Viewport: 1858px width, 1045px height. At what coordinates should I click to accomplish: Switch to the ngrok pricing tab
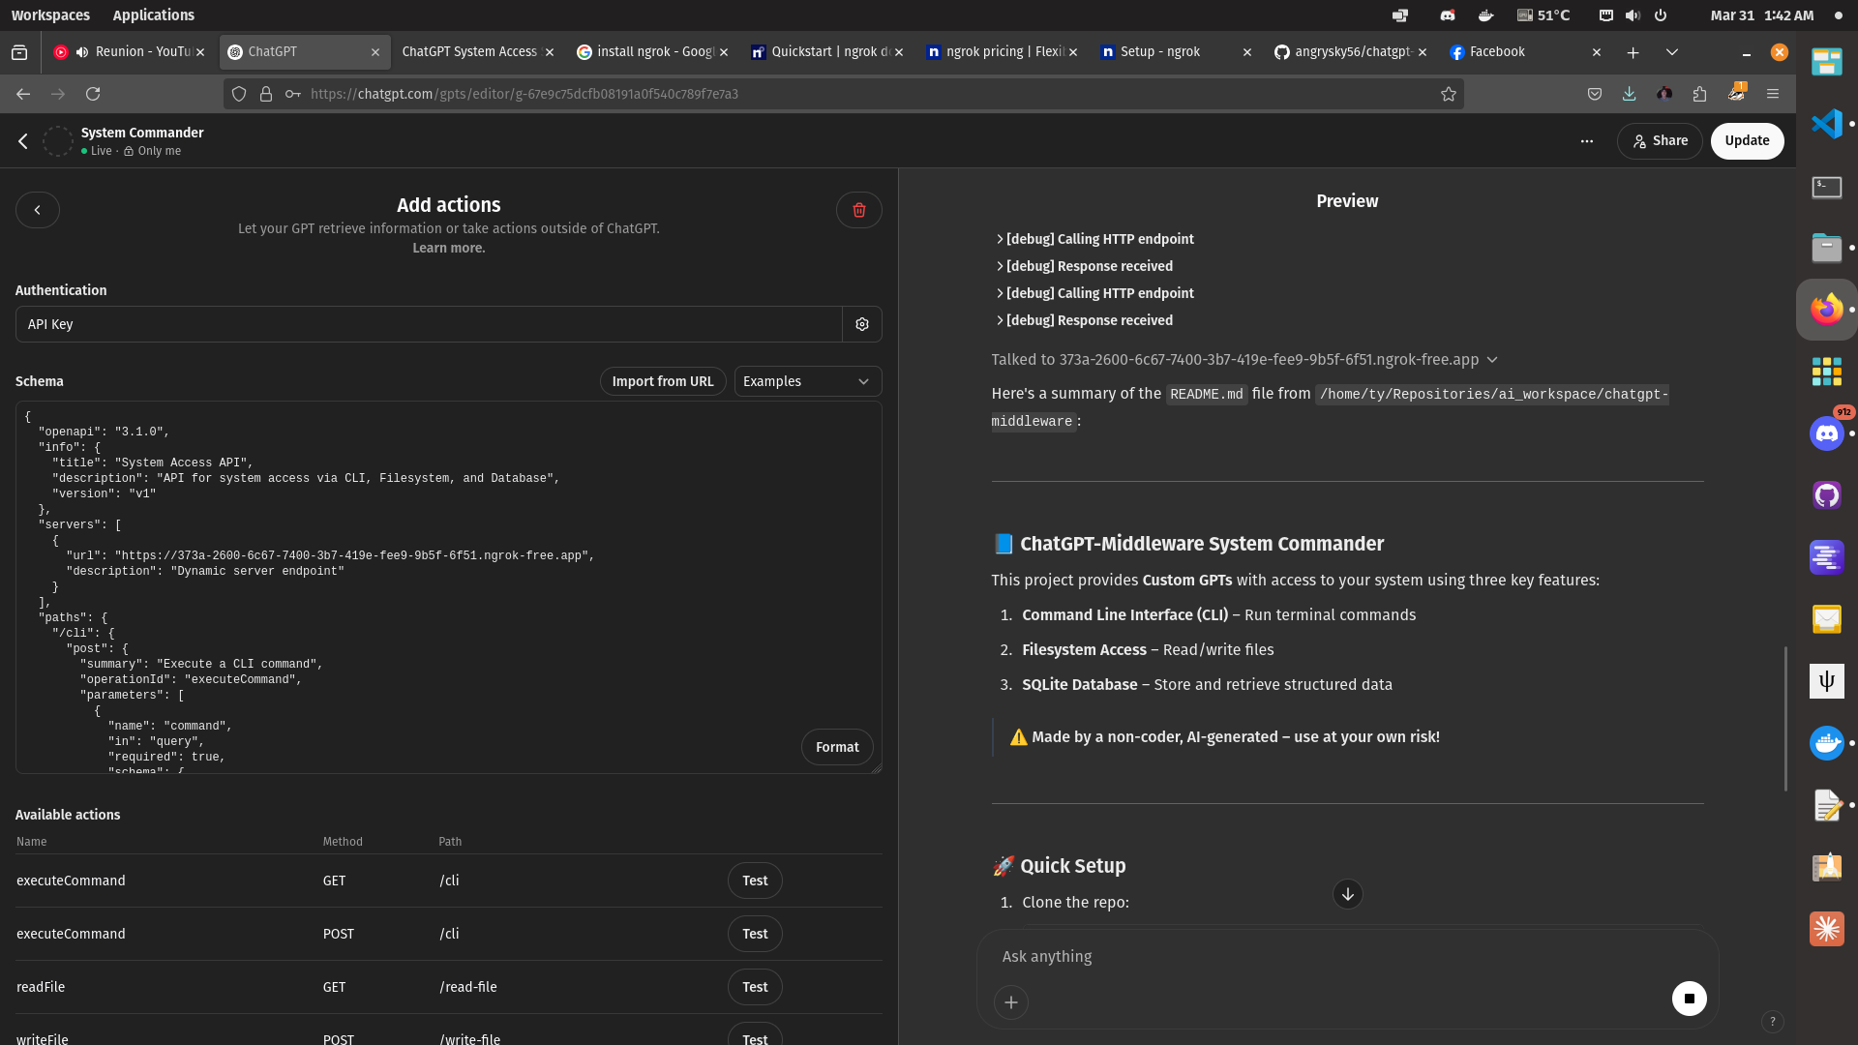pos(1003,52)
